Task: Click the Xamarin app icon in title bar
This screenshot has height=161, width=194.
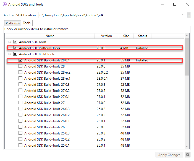Action: click(x=5, y=4)
